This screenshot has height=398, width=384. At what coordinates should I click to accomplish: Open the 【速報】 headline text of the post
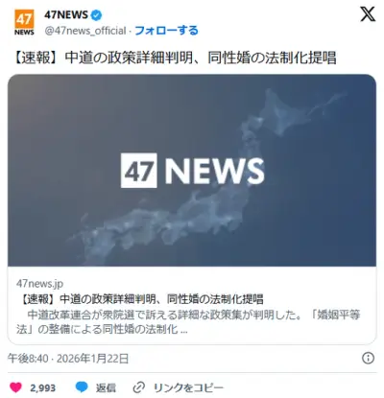(x=175, y=58)
